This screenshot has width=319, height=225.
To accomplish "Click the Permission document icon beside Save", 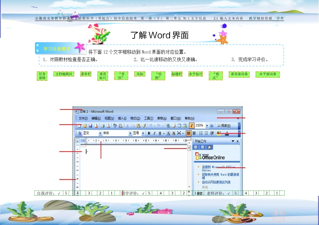I will click(96, 126).
